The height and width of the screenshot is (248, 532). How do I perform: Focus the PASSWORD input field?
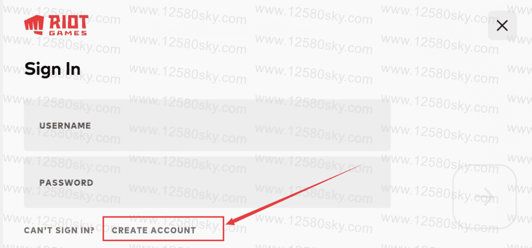click(x=207, y=182)
